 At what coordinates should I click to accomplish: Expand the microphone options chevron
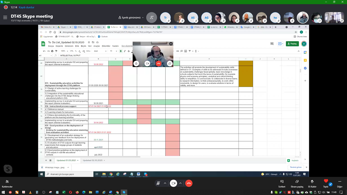click(x=165, y=183)
